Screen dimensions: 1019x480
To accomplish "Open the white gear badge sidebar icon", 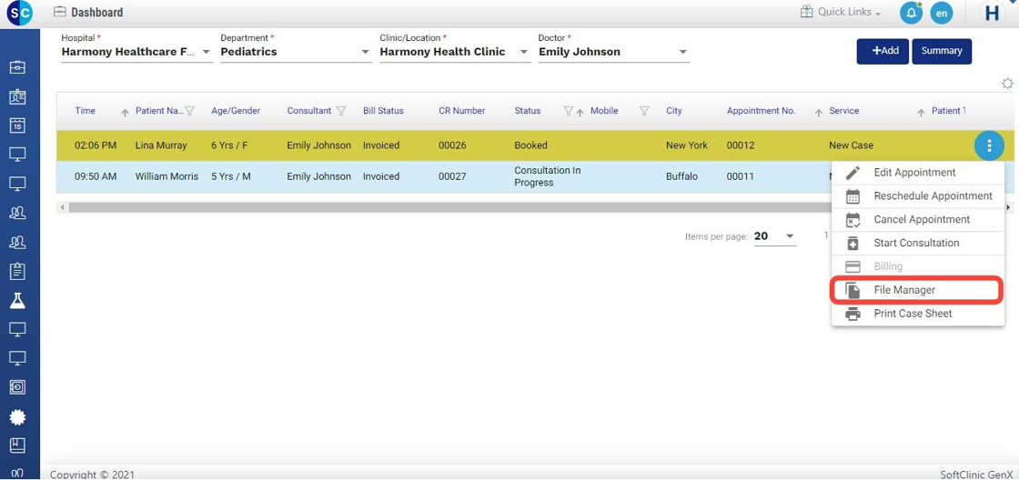I will [17, 417].
